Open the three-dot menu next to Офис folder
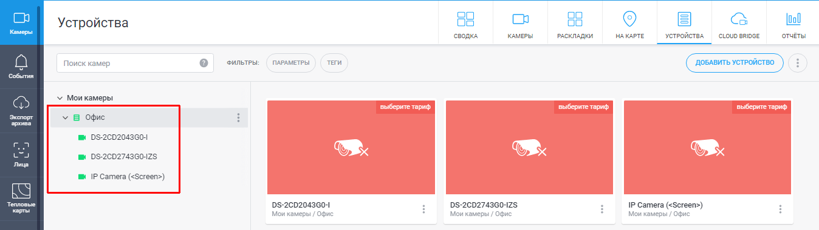The width and height of the screenshot is (819, 230). (238, 117)
